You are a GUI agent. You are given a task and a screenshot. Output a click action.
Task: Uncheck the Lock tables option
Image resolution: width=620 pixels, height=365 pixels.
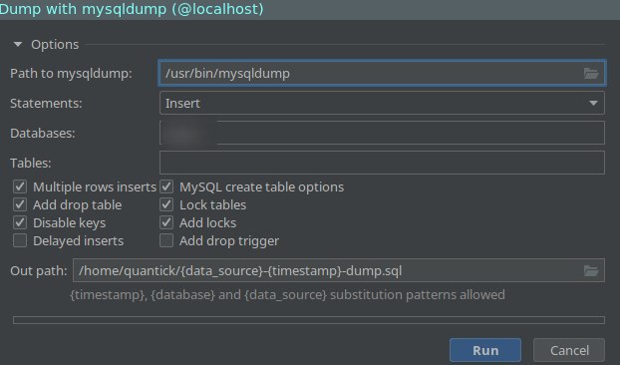click(166, 204)
